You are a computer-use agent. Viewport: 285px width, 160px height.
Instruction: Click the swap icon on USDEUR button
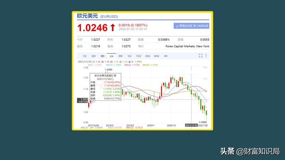point(177,26)
